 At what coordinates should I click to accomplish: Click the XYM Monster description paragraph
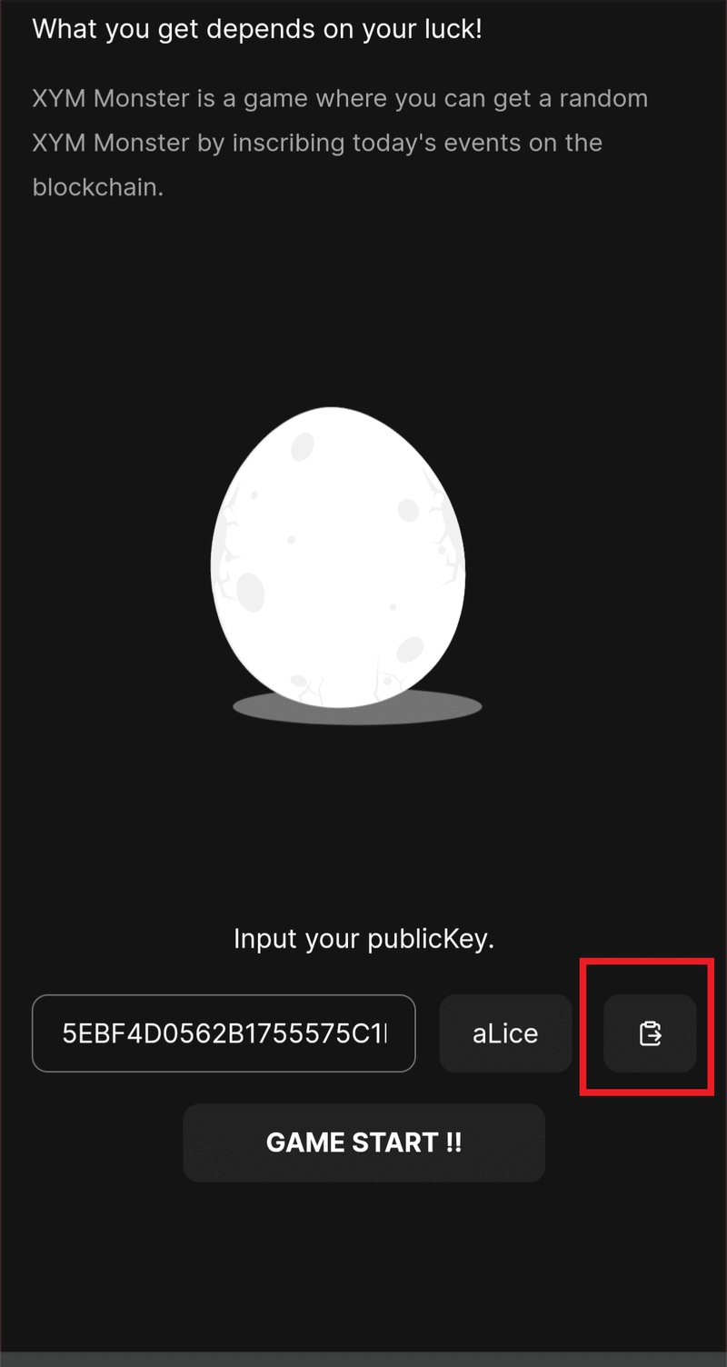341,143
